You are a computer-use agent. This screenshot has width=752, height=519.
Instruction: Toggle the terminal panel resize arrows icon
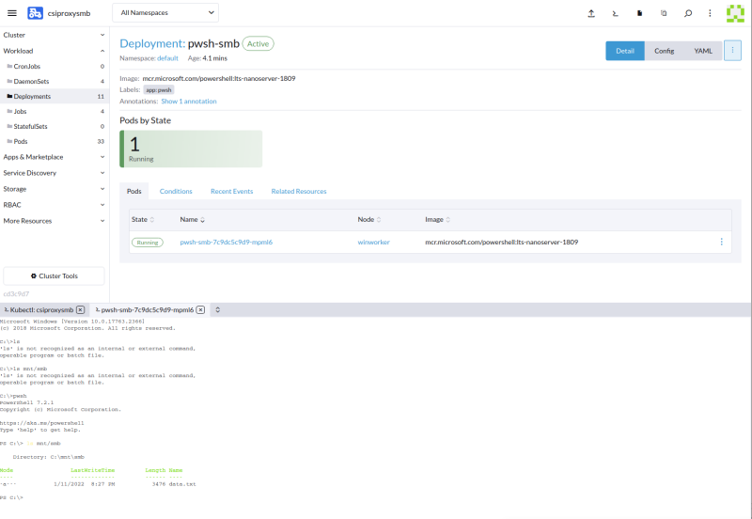(217, 310)
